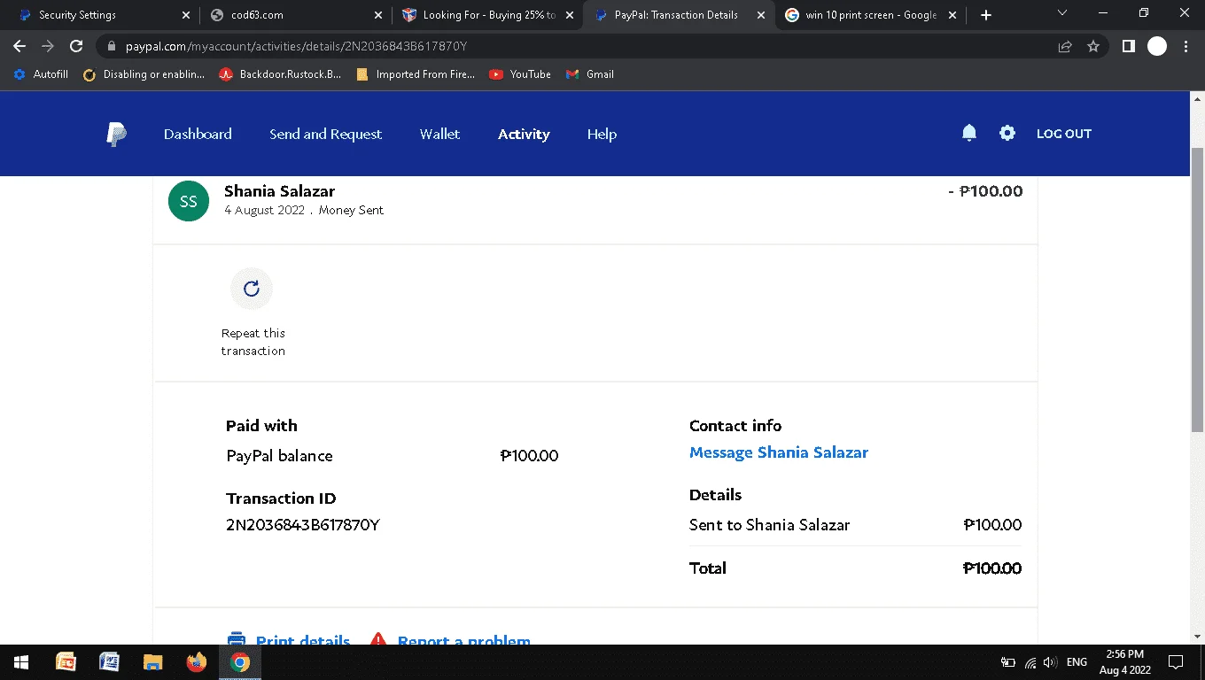
Task: Click the Repeat this transaction icon
Action: (x=252, y=289)
